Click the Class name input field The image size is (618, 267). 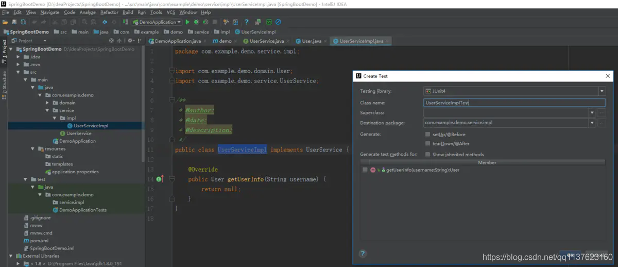click(x=514, y=103)
